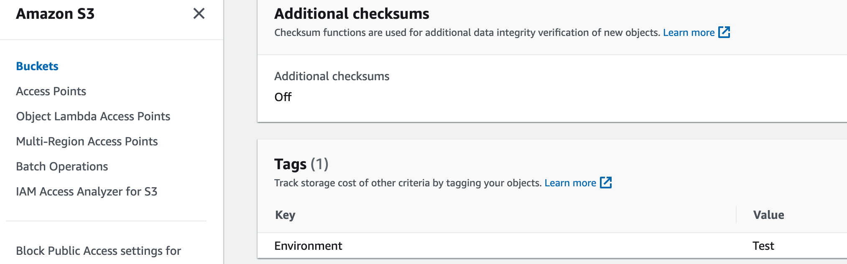This screenshot has width=847, height=264.
Task: Open Block Public Access settings
Action: click(98, 251)
